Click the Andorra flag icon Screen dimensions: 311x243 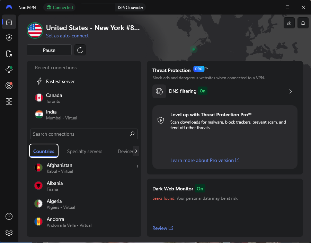[38, 222]
